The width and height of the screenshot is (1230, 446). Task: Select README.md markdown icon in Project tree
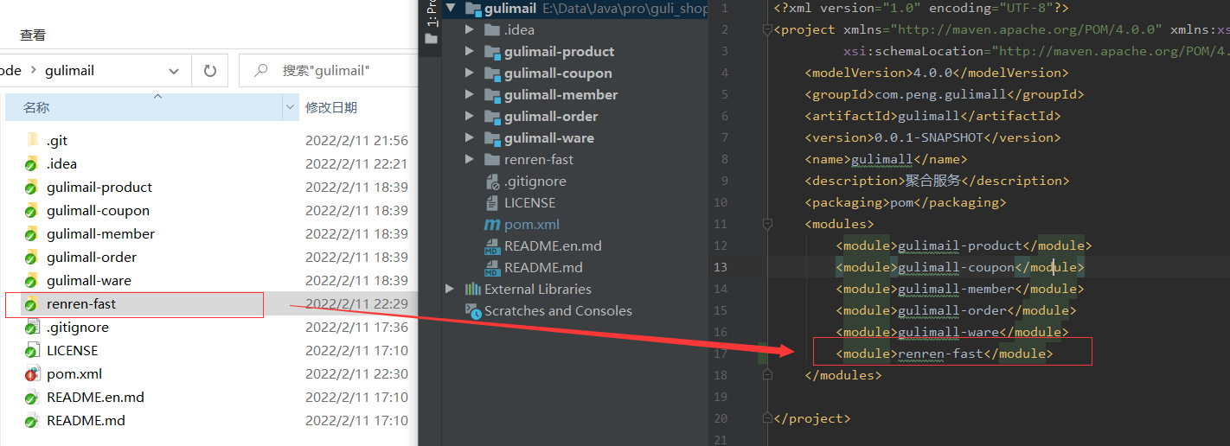point(492,268)
